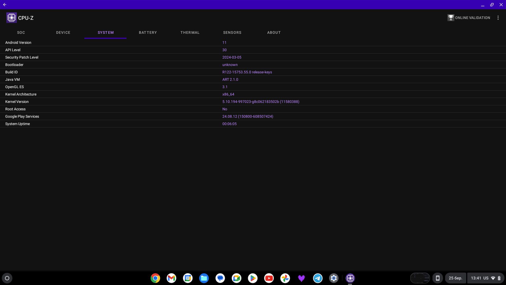Image resolution: width=506 pixels, height=285 pixels.
Task: Click Build ID value field
Action: coord(247,72)
